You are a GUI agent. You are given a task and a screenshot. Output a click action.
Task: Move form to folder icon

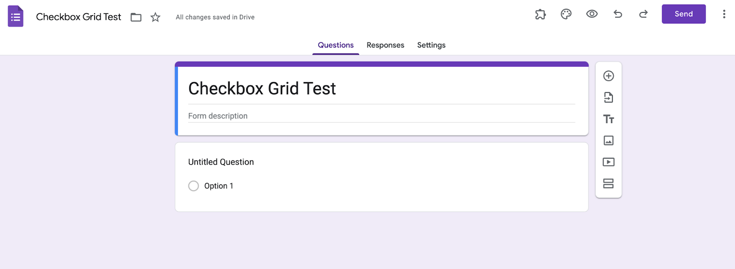point(136,17)
